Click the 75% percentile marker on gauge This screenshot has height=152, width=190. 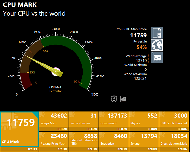(x=45, y=50)
